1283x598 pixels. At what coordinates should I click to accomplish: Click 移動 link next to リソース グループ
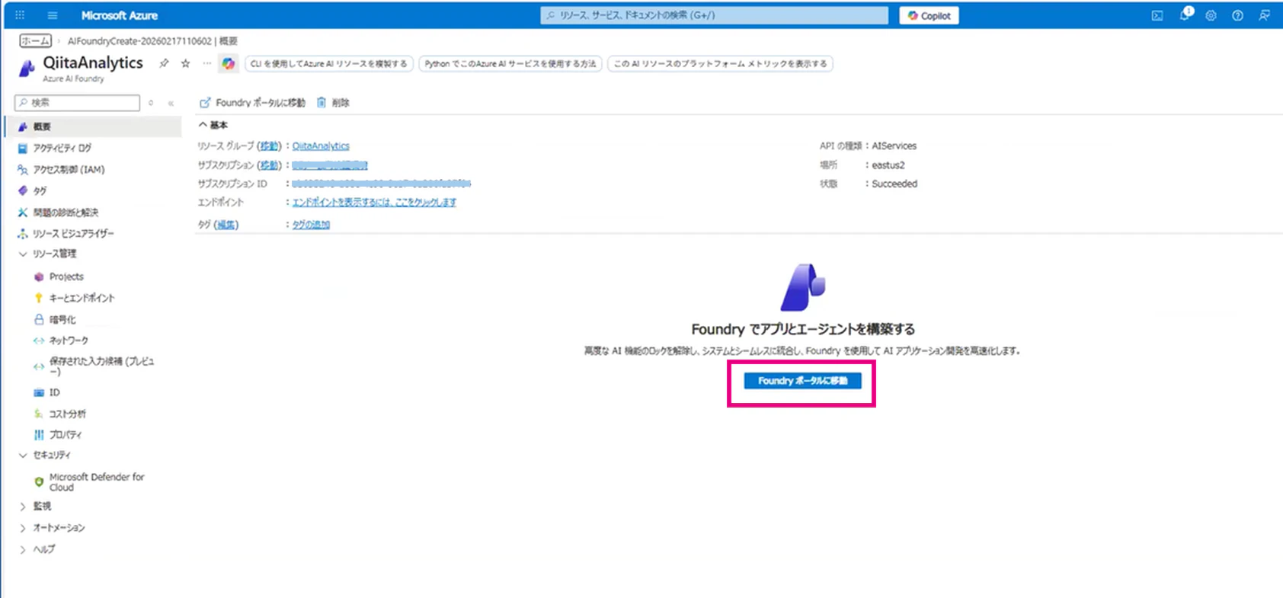point(269,146)
